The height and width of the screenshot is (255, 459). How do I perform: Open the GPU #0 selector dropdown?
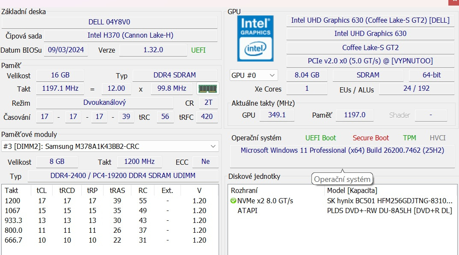(x=253, y=75)
